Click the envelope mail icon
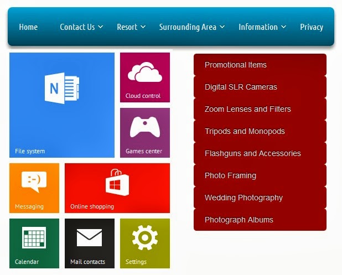This screenshot has width=342, height=275. point(90,237)
